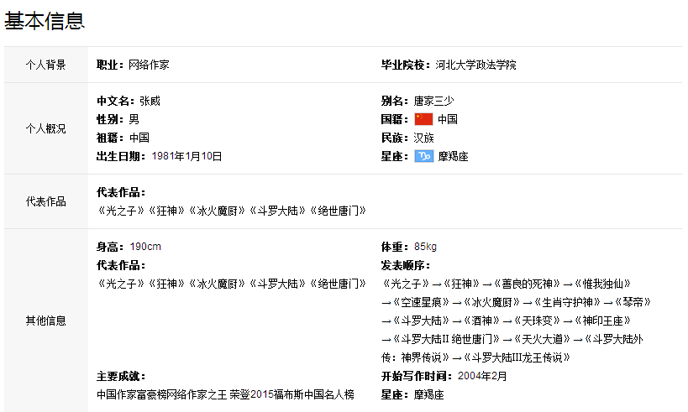
Task: Open the 汉族 ethnicity link
Action: click(x=423, y=138)
